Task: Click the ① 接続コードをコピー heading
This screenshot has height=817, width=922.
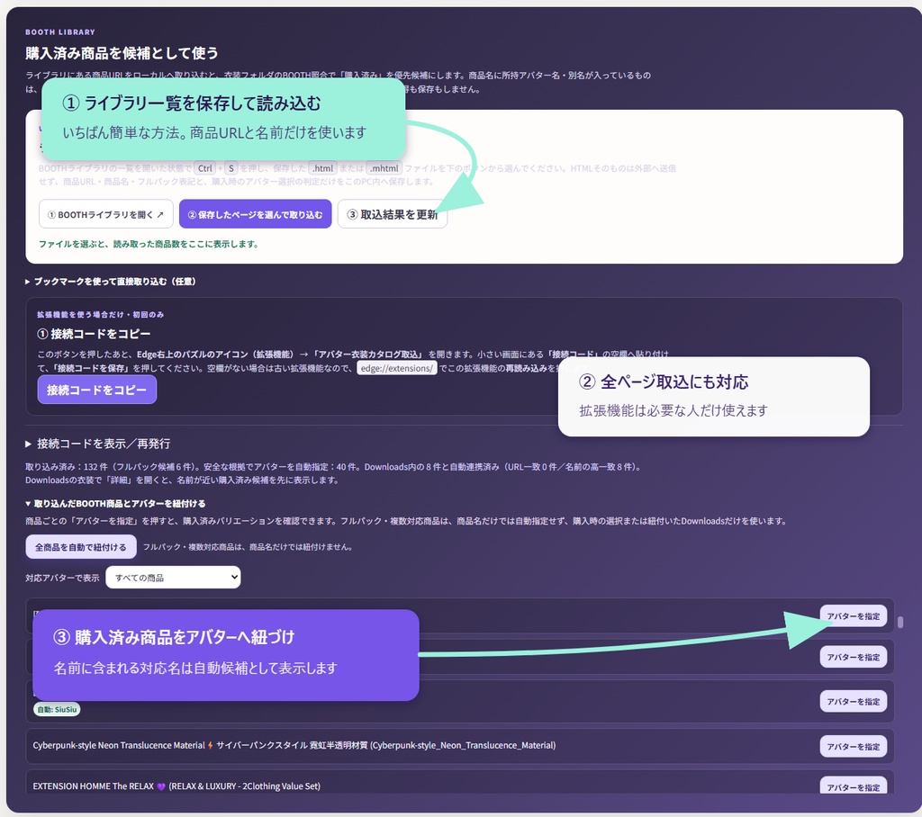Action: click(x=94, y=334)
